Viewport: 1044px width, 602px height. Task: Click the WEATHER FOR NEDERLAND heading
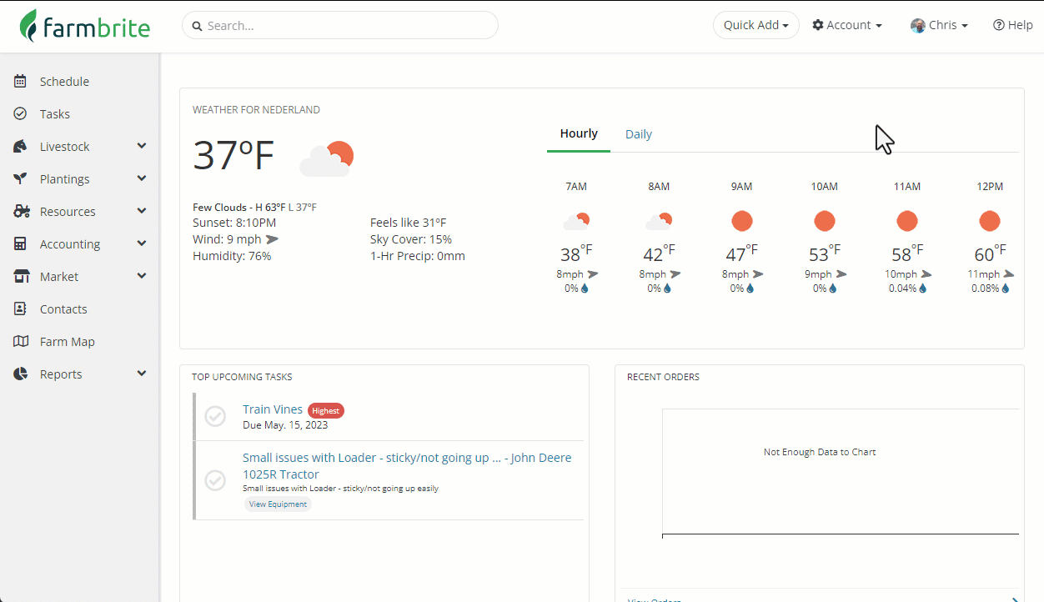pos(256,110)
